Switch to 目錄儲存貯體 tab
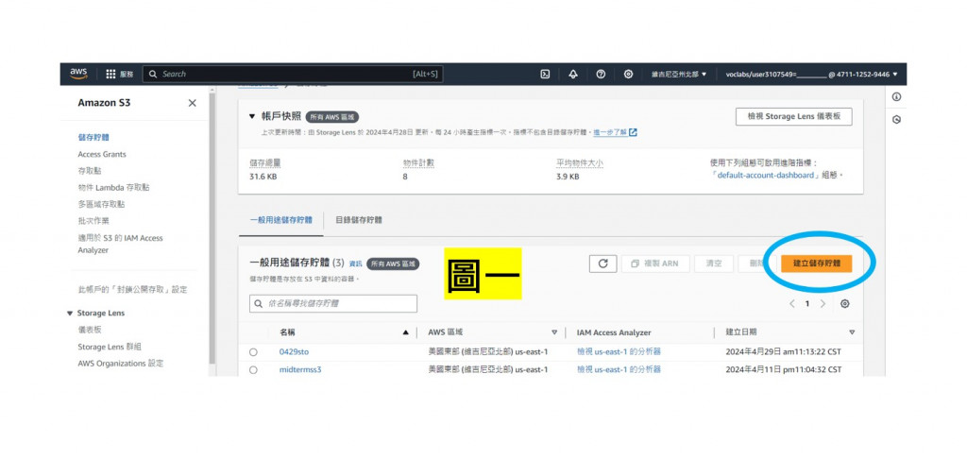Screen dimensions: 967x459 (x=359, y=220)
